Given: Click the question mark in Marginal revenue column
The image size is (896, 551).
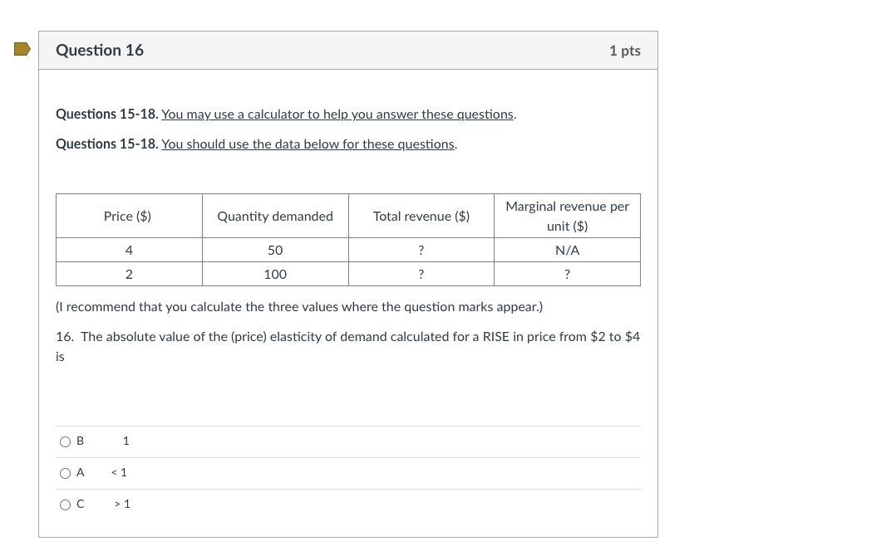Looking at the screenshot, I should [566, 274].
